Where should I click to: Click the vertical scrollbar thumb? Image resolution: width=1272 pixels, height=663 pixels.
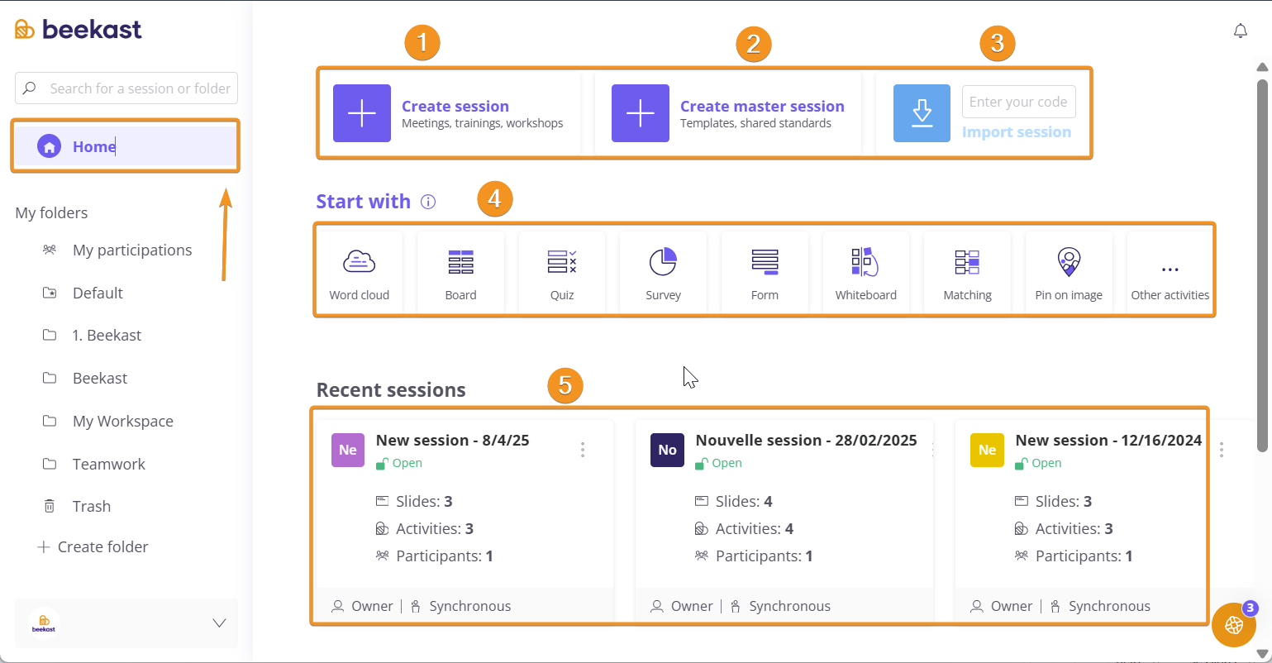point(1262,265)
